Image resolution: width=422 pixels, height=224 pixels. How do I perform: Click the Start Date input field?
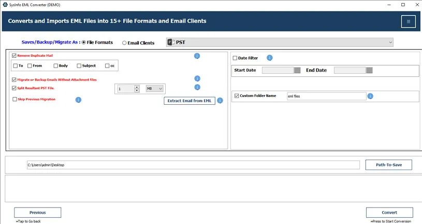click(278, 70)
